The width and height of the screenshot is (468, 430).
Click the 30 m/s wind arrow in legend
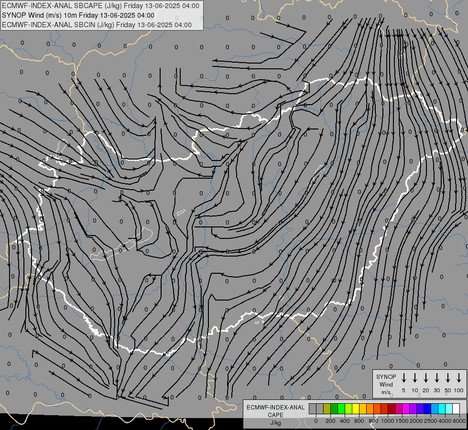pos(436,378)
